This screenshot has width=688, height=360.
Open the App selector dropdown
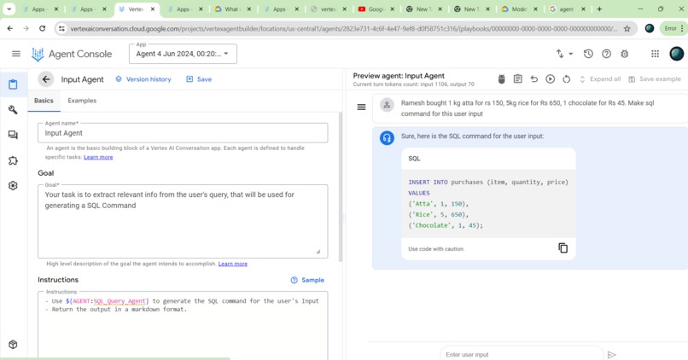coord(183,54)
